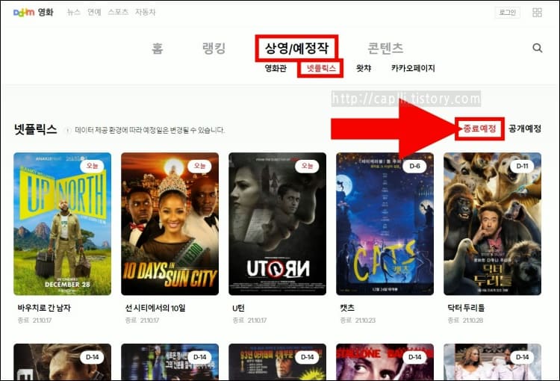Click the 오늘 badge on Up North poster

click(x=92, y=166)
